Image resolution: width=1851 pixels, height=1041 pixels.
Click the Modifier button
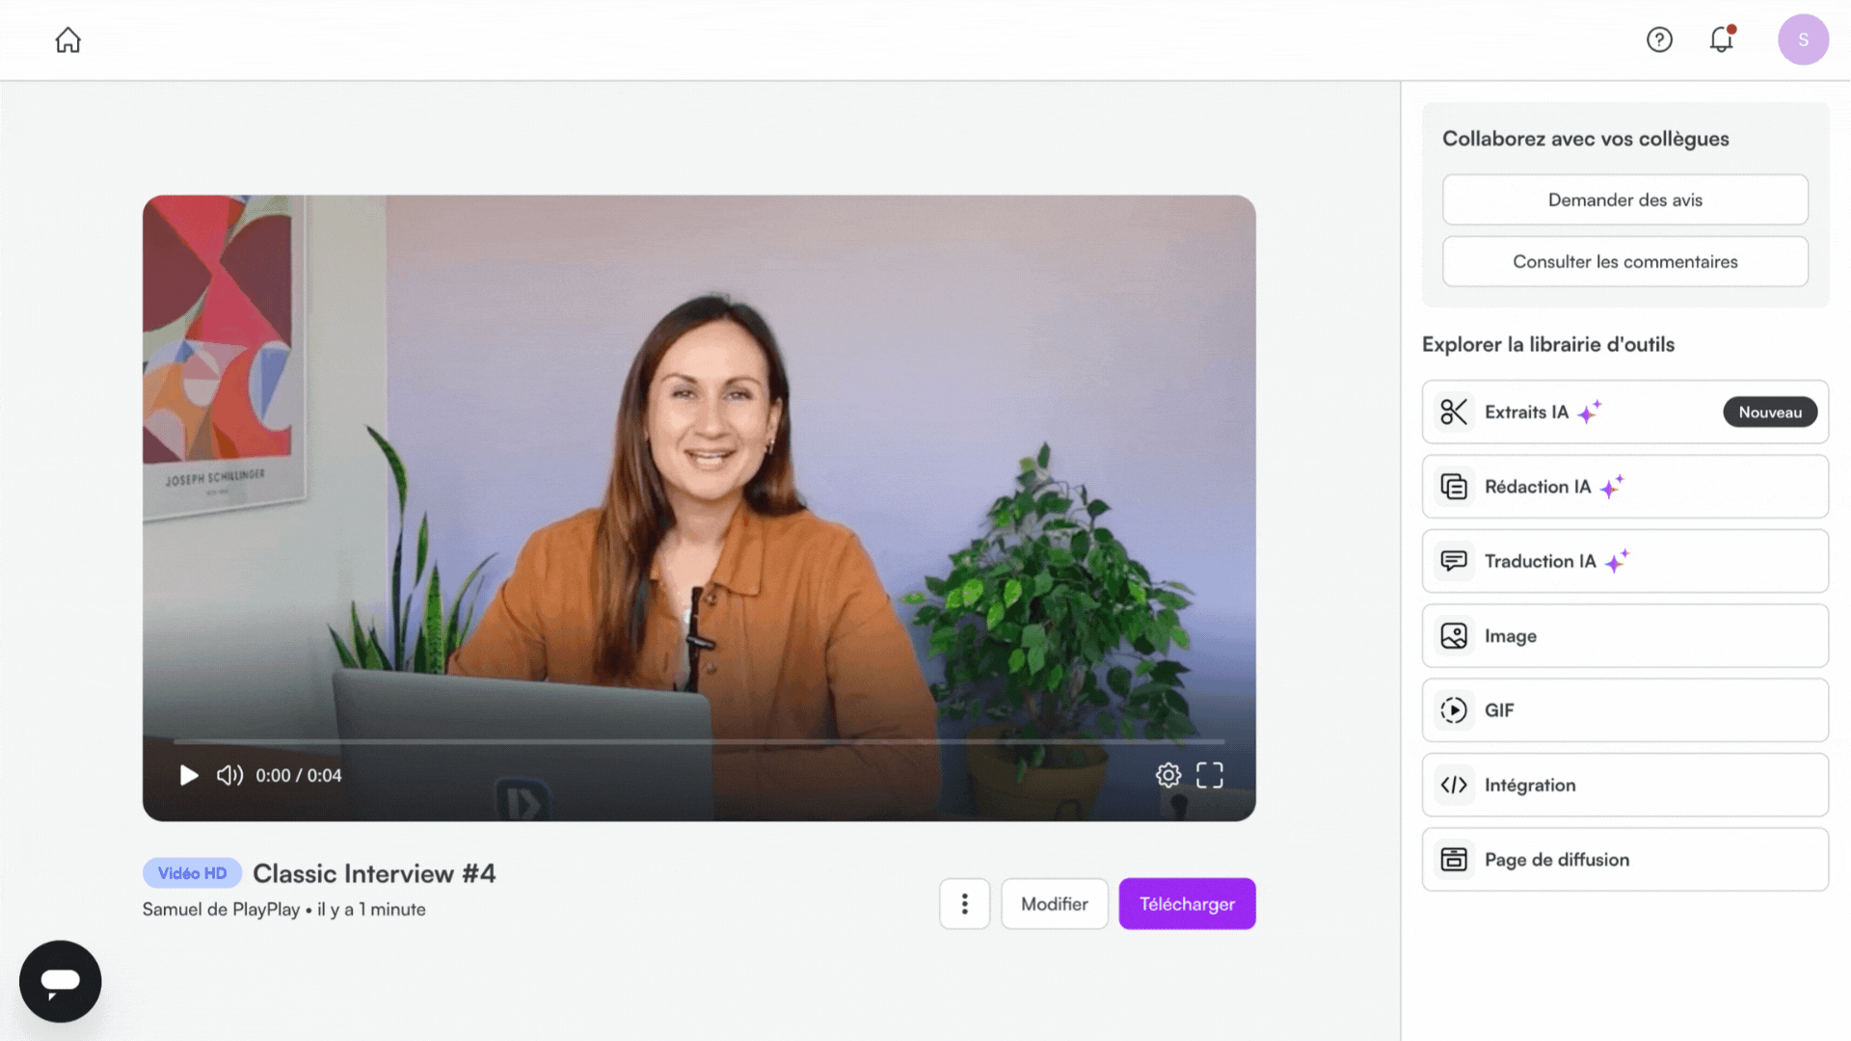click(x=1054, y=903)
